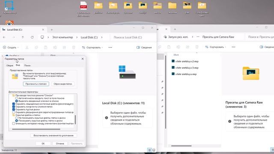Switch to details list view in Local Disk status bar
The height and width of the screenshot is (154, 274).
point(149,150)
